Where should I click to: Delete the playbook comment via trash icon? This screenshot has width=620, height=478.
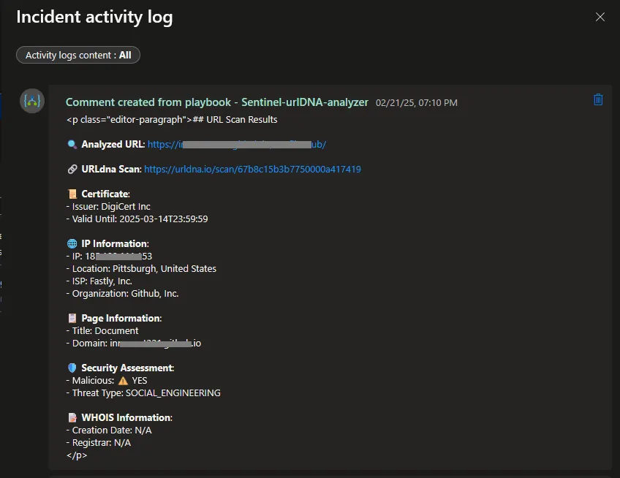(x=598, y=99)
